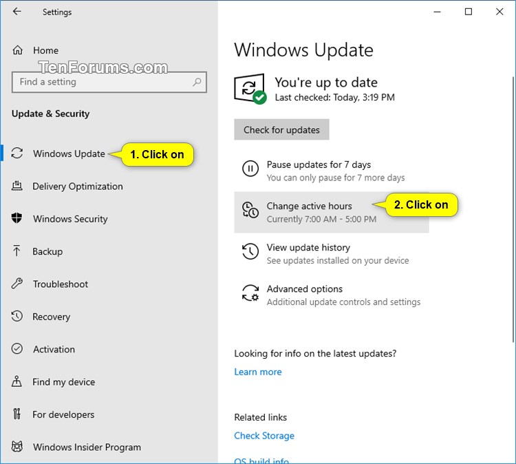
Task: Open the Check Storage link
Action: [x=264, y=436]
